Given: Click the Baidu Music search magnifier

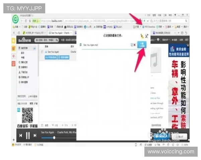Looking at the screenshot, I should point(57,40).
